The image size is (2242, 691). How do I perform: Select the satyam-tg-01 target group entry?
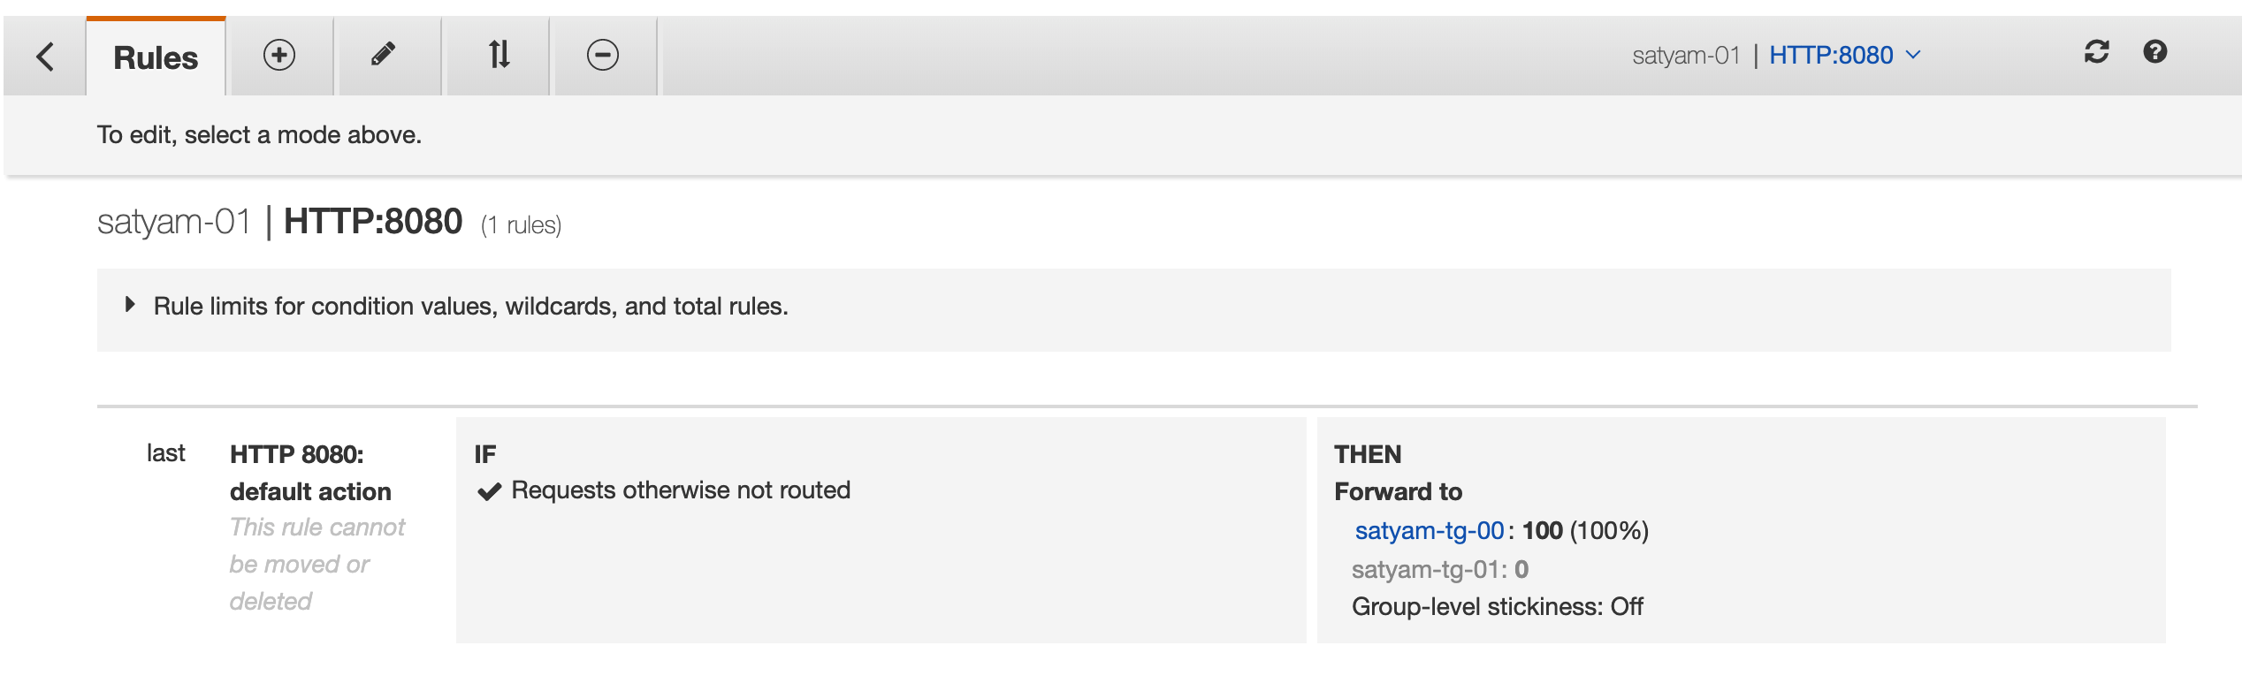click(1429, 569)
